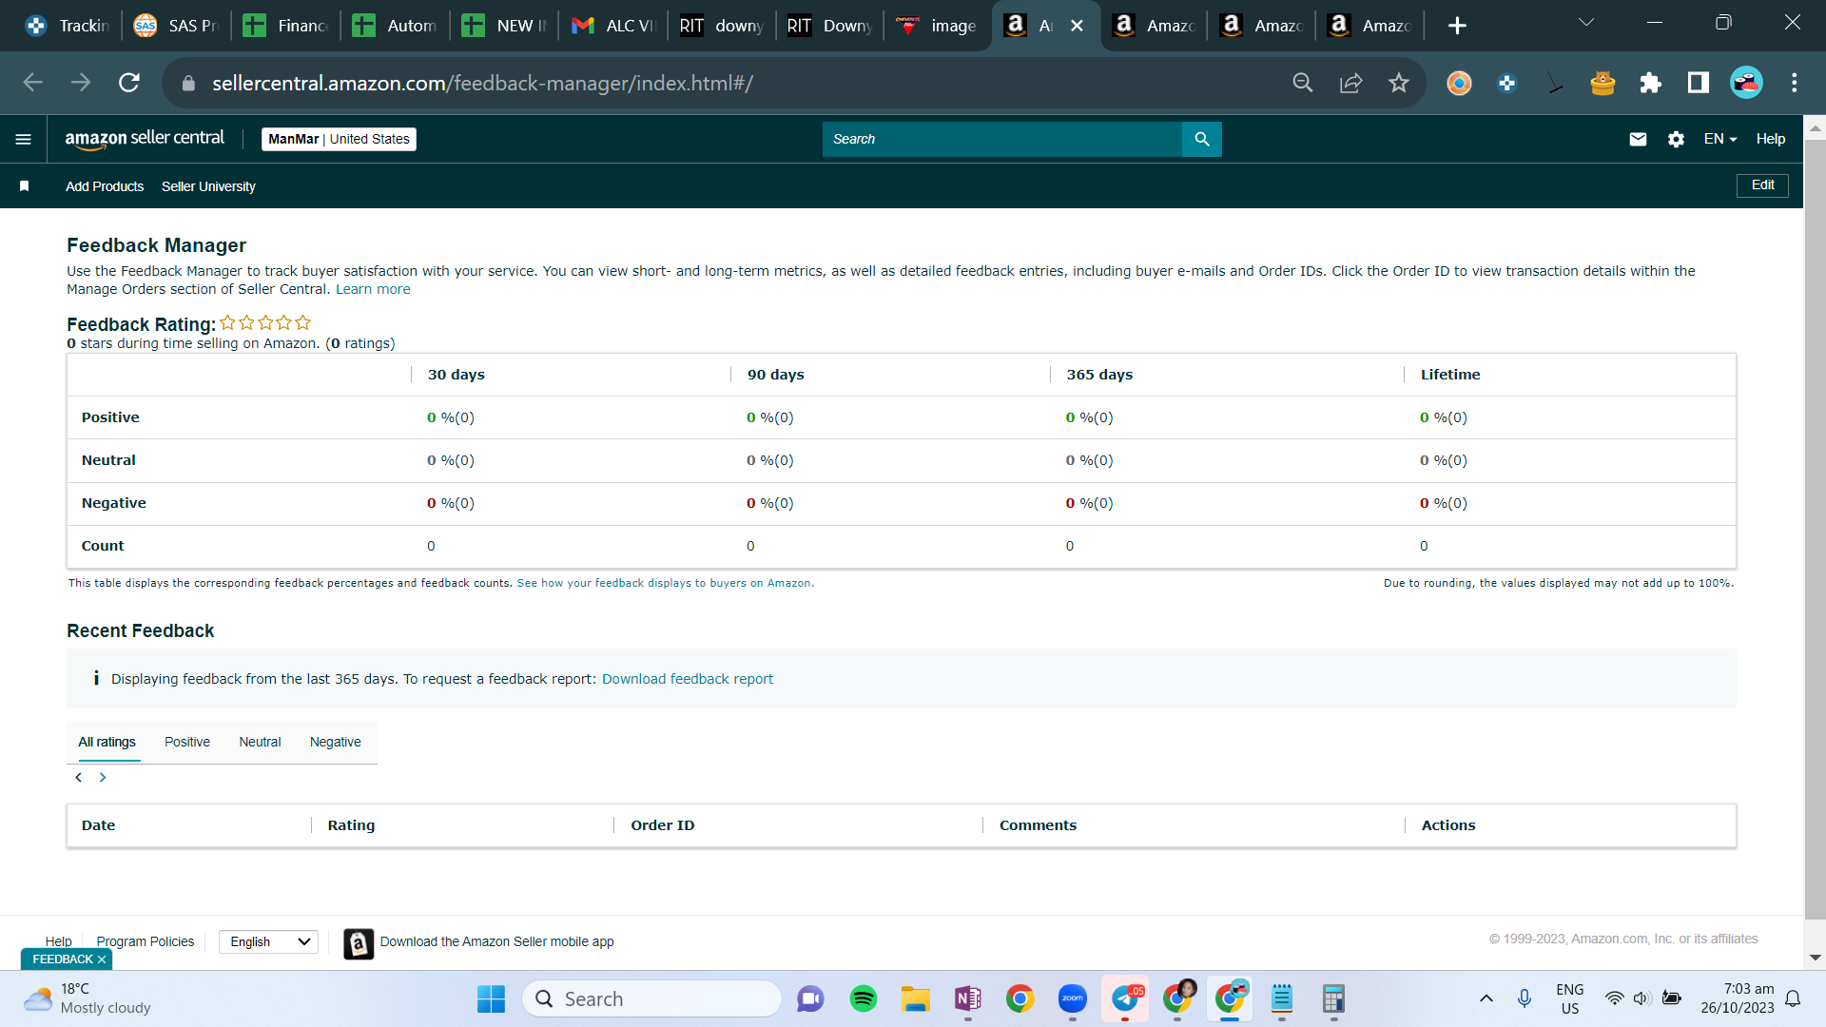
Task: Open the weather widget showing 18°C
Action: pos(87,998)
